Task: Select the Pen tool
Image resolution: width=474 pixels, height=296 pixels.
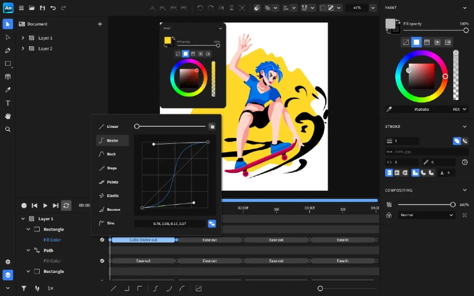Action: click(x=8, y=50)
